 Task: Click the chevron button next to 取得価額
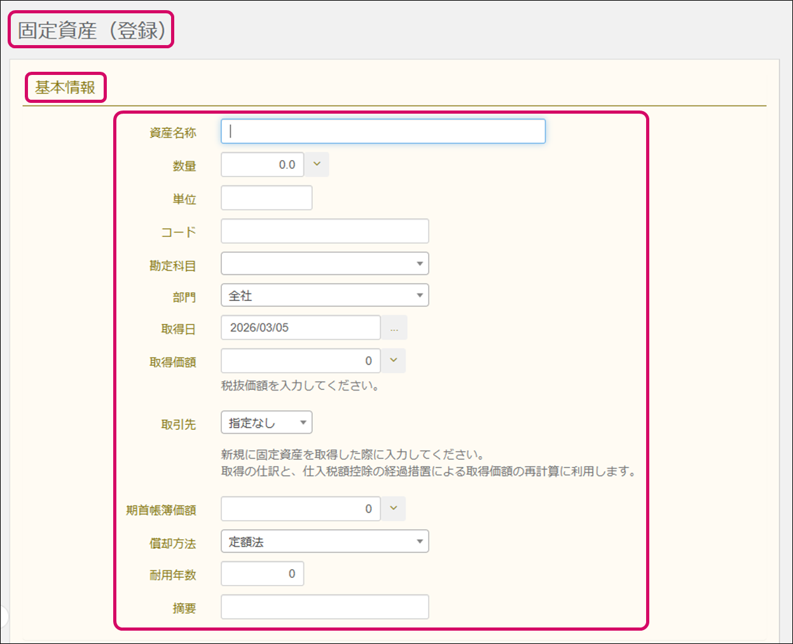pos(393,361)
